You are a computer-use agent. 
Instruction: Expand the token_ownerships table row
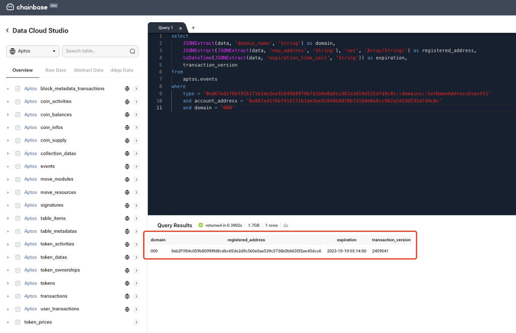(8, 270)
